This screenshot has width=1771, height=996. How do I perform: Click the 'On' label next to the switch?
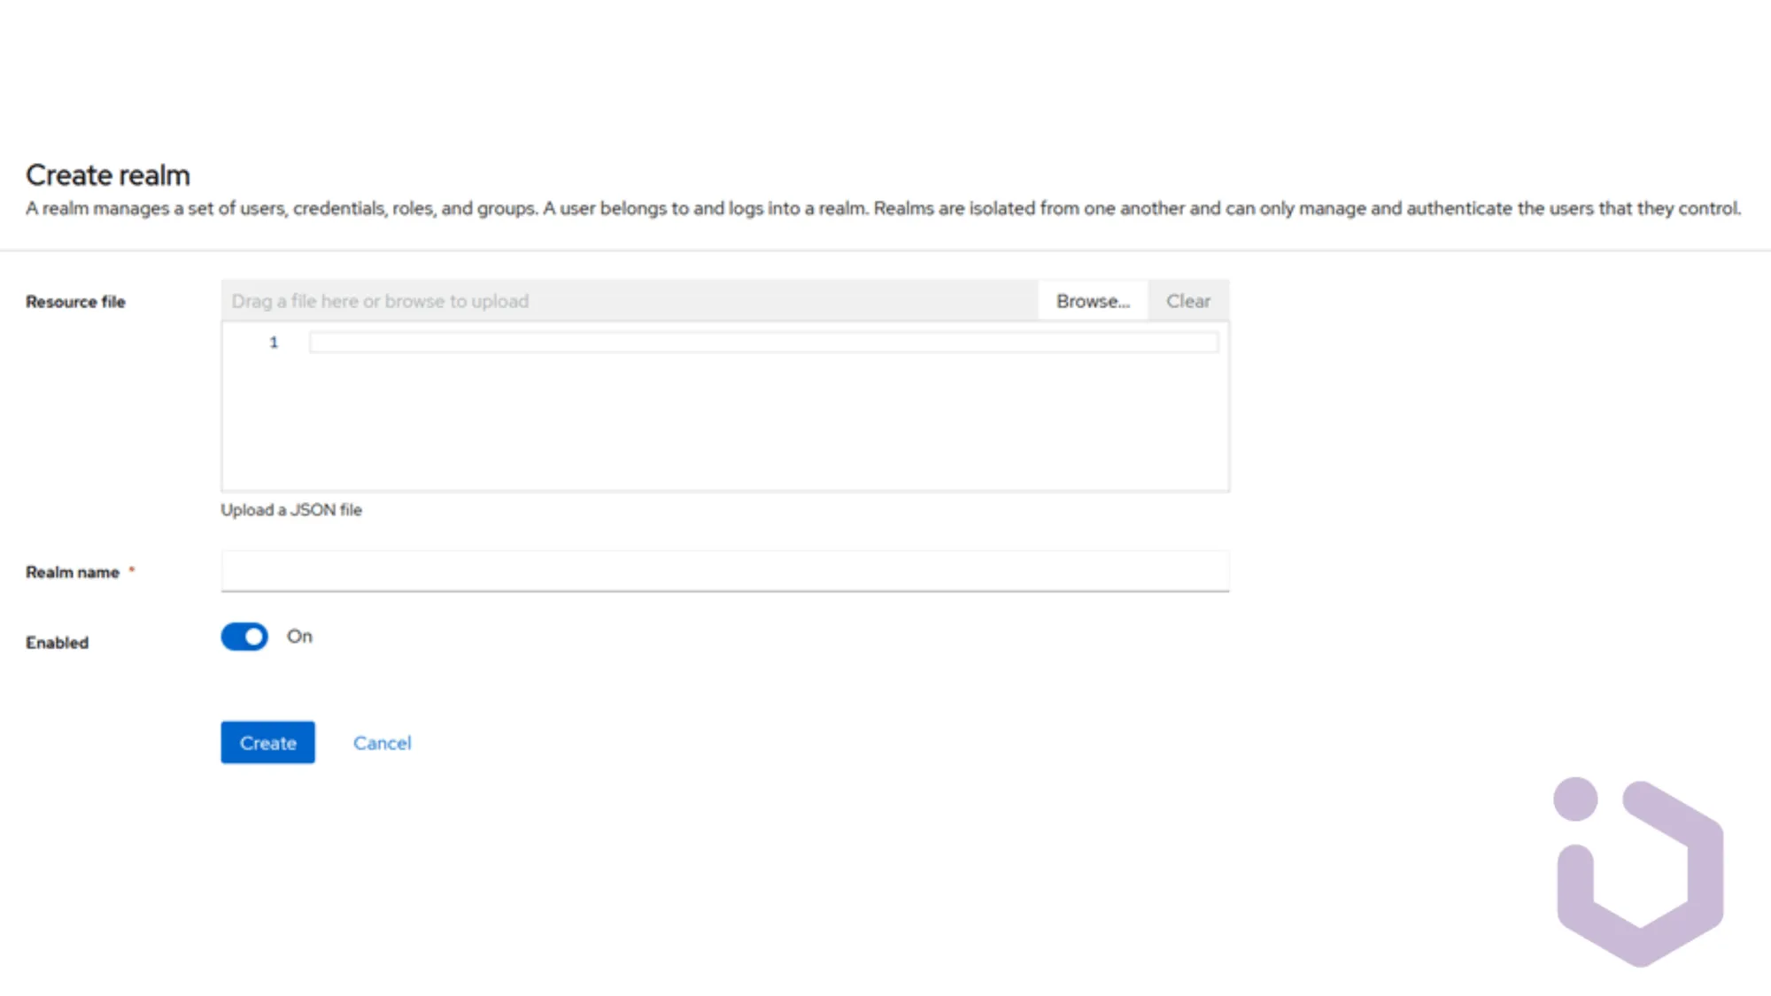[299, 637]
